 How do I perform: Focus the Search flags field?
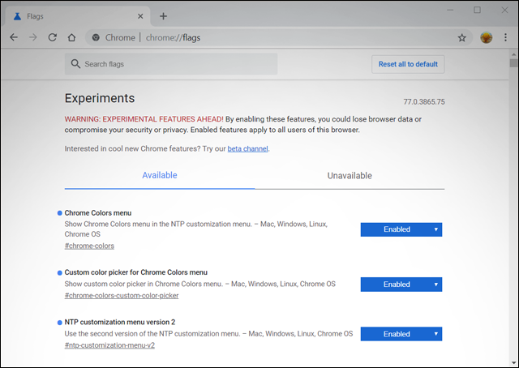[x=171, y=64]
